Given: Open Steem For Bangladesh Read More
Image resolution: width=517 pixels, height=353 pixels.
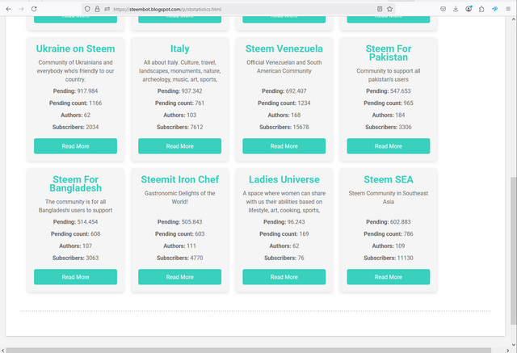Looking at the screenshot, I should [x=75, y=277].
